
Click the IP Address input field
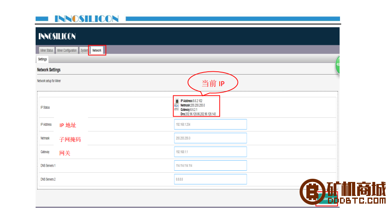pyautogui.click(x=210, y=125)
